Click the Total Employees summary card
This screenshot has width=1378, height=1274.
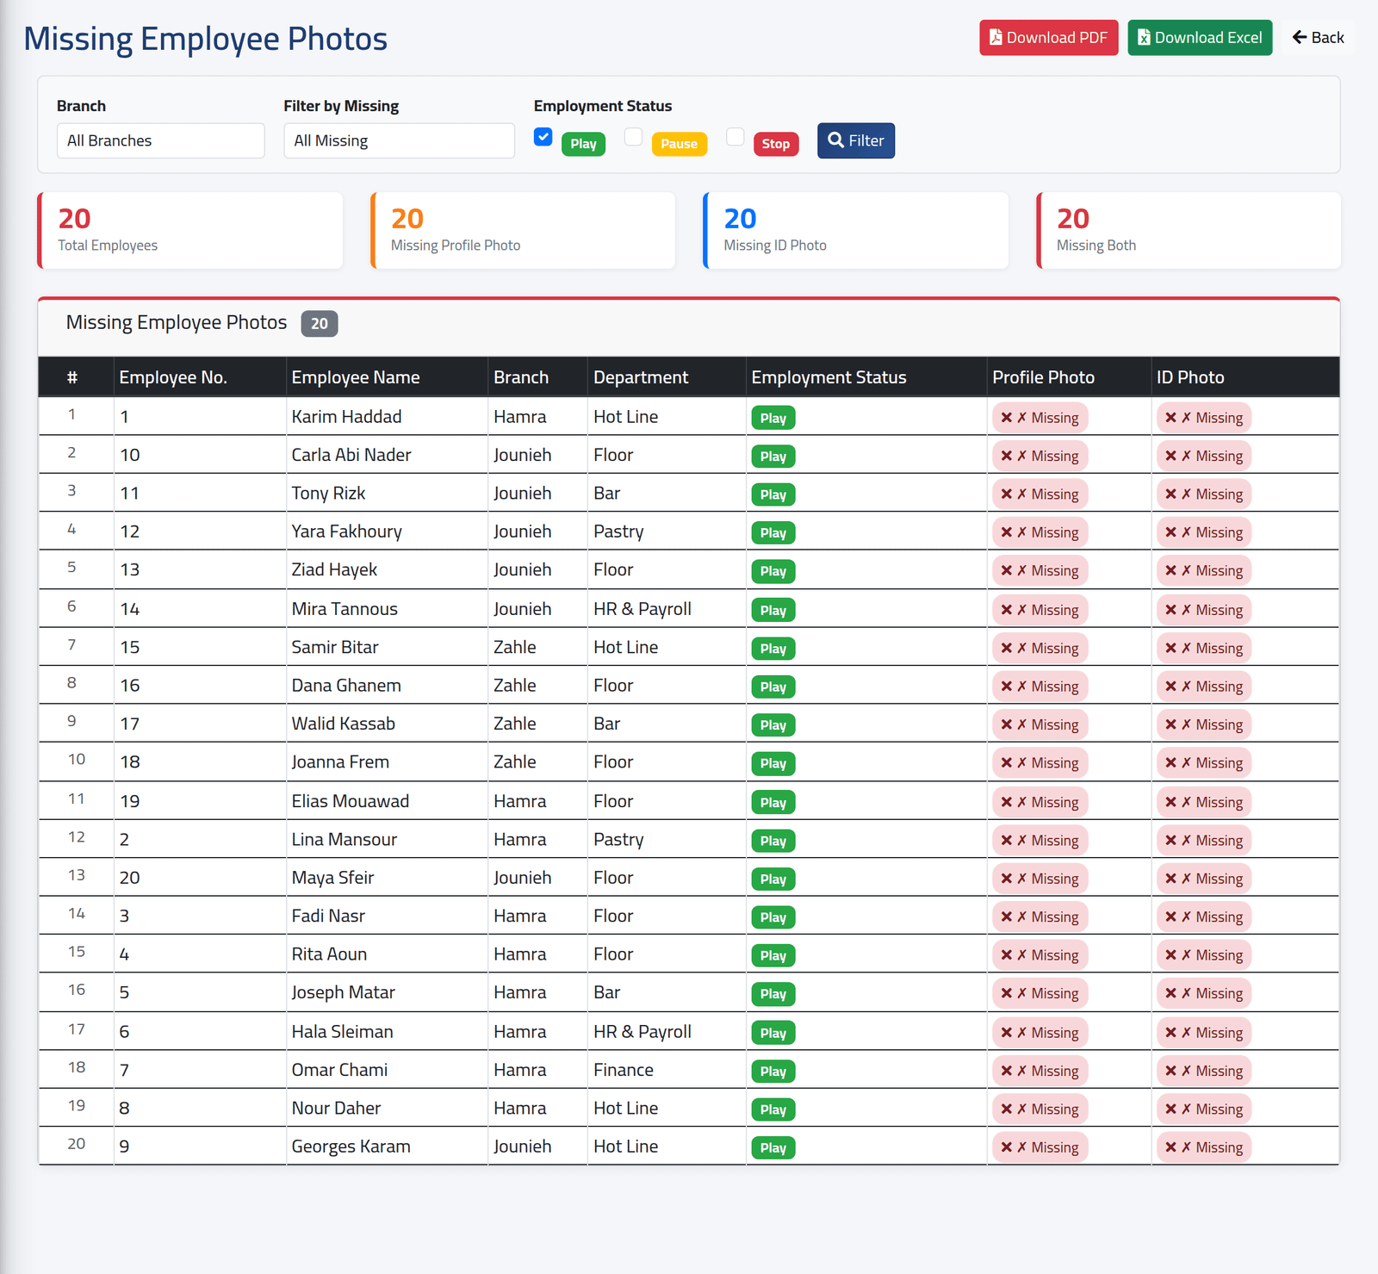pos(190,230)
